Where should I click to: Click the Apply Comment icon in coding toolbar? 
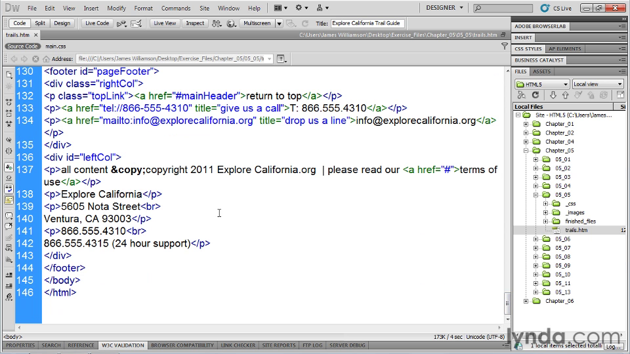(x=9, y=216)
